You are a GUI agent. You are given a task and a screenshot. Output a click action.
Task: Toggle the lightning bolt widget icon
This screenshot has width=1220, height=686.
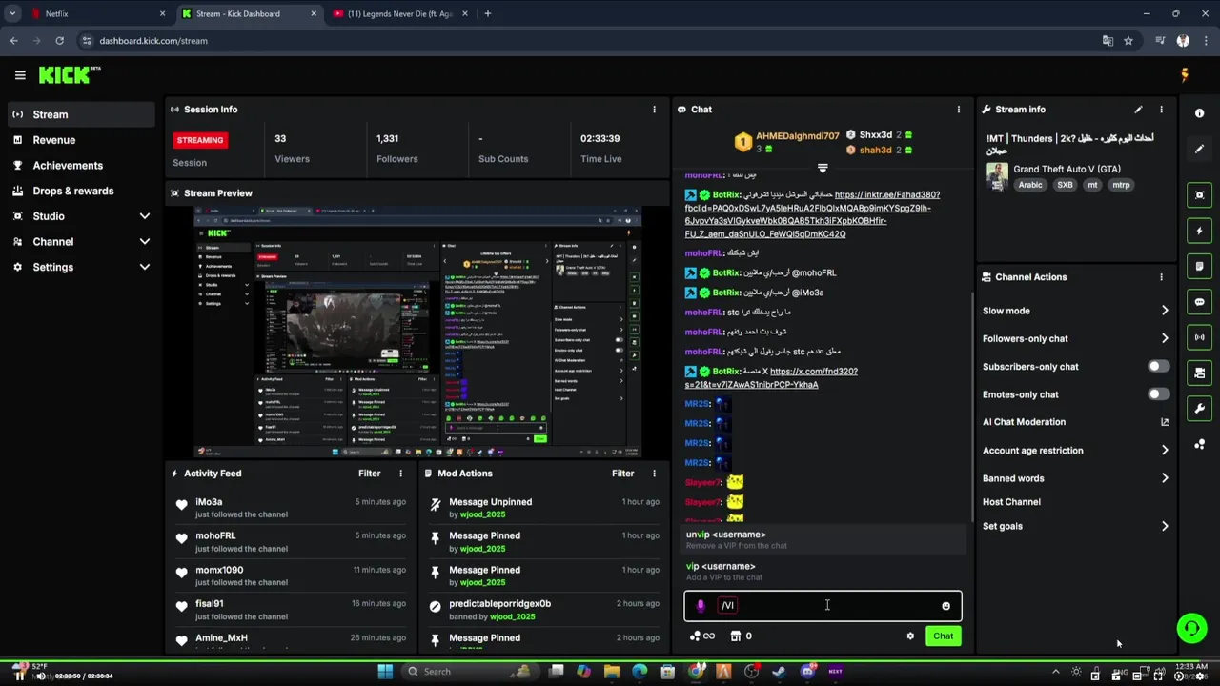coord(1199,231)
